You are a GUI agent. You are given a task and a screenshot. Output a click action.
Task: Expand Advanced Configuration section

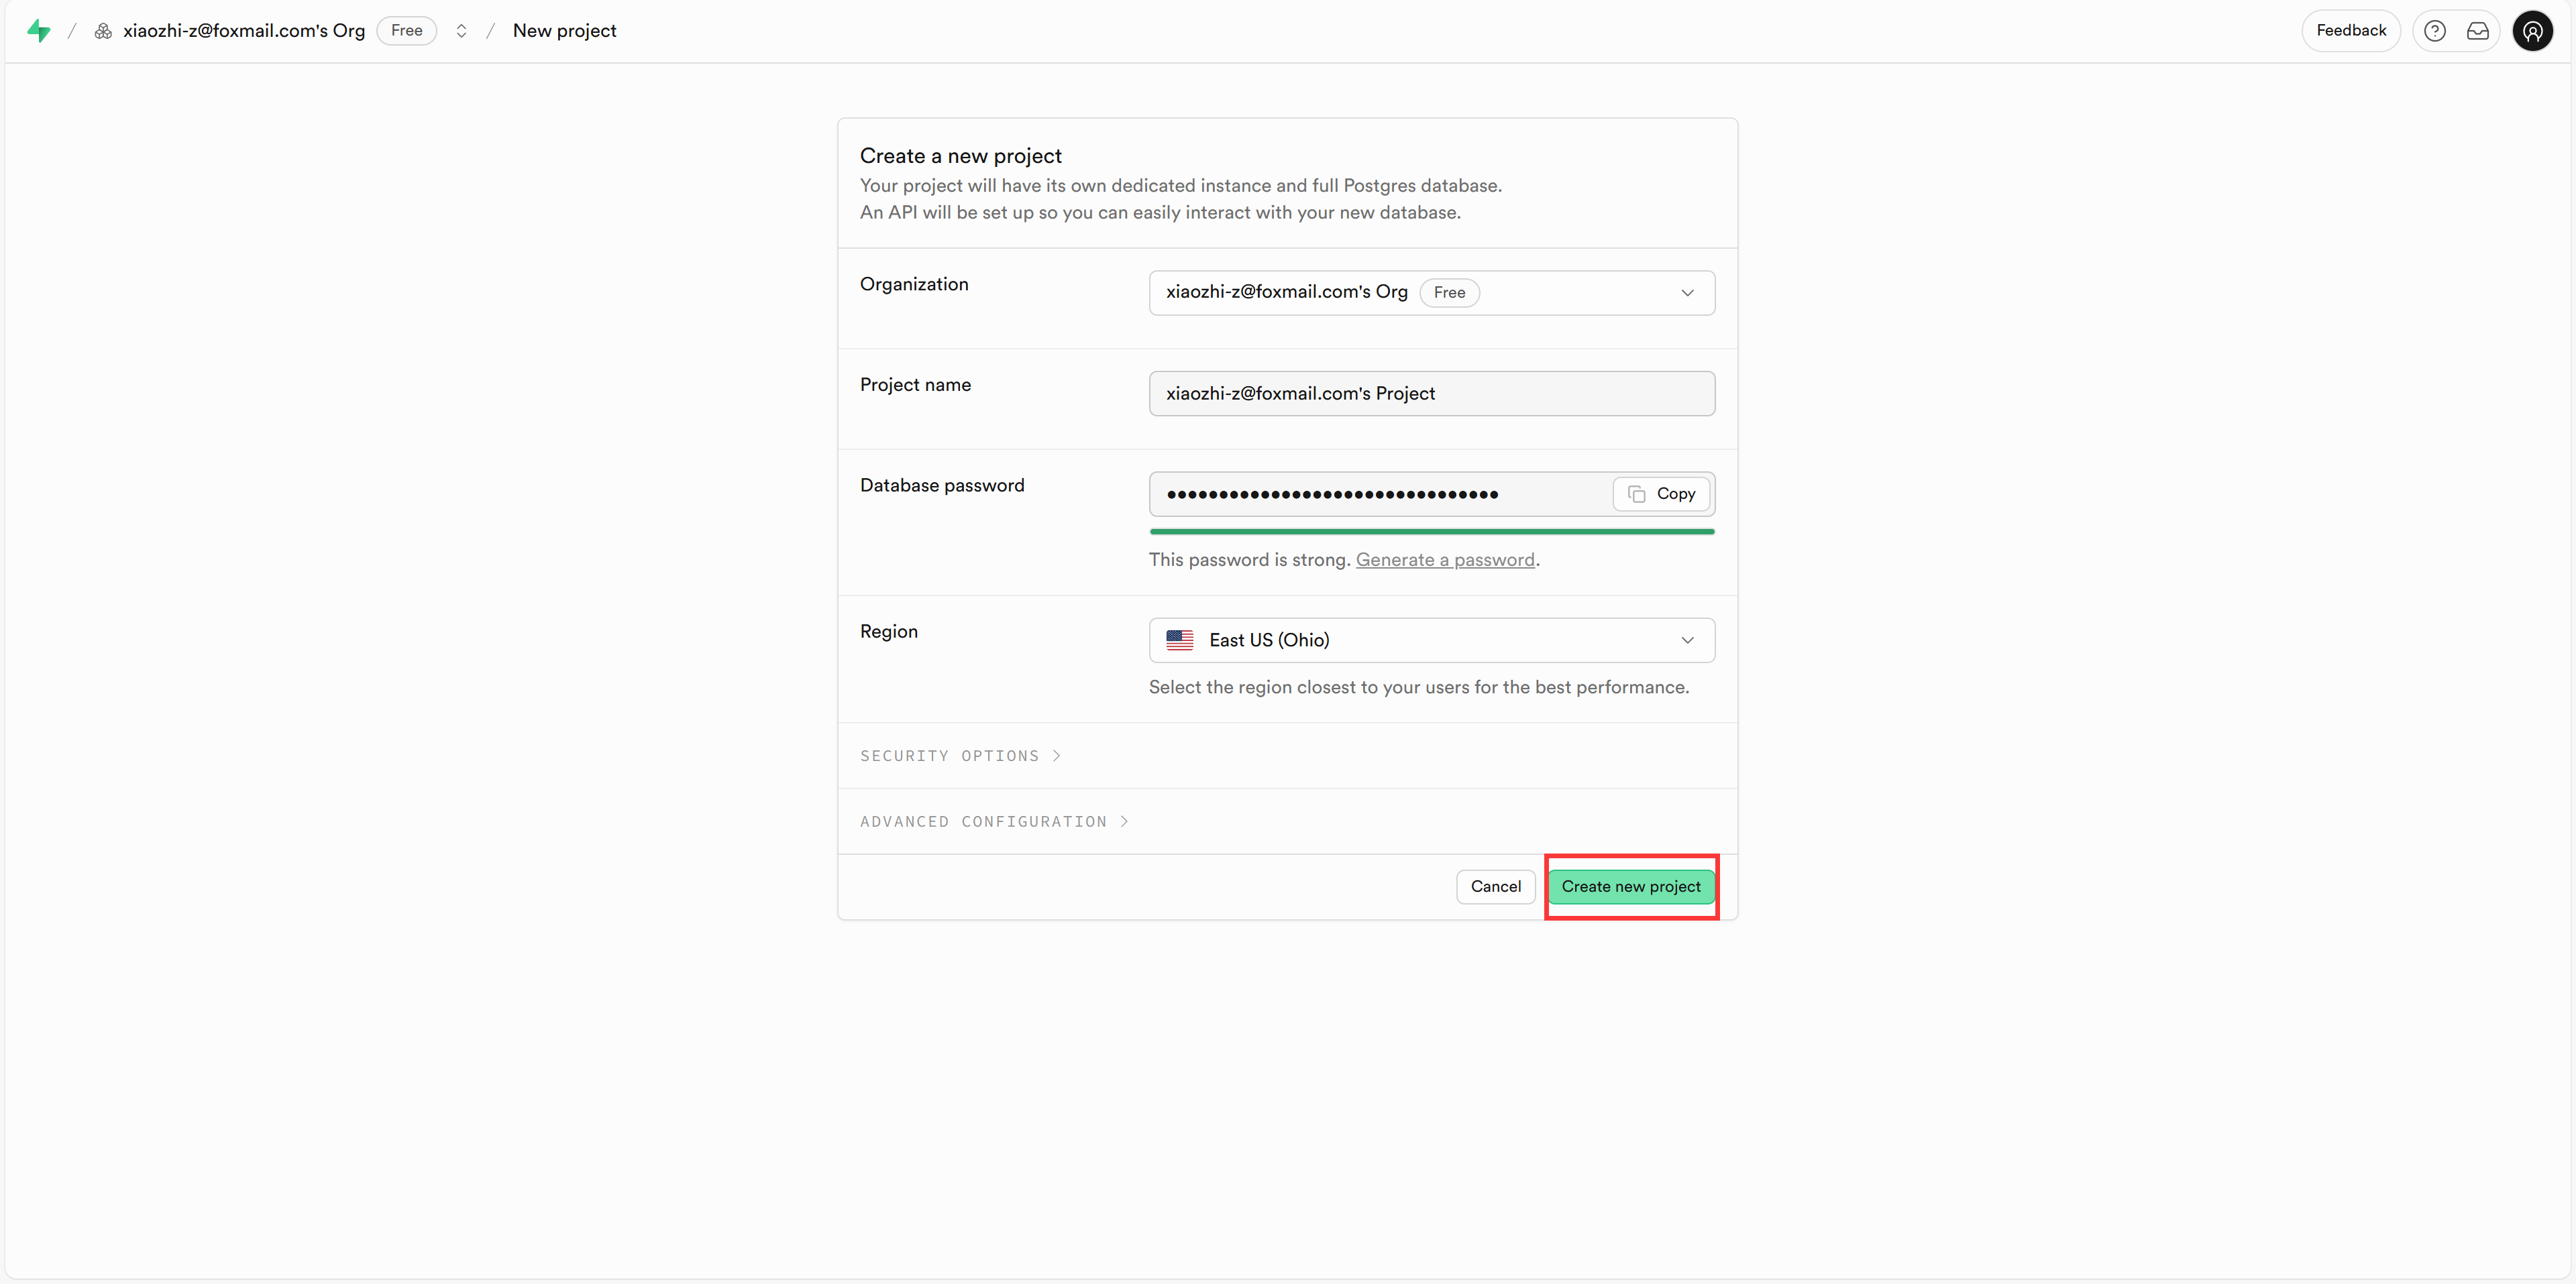994,821
